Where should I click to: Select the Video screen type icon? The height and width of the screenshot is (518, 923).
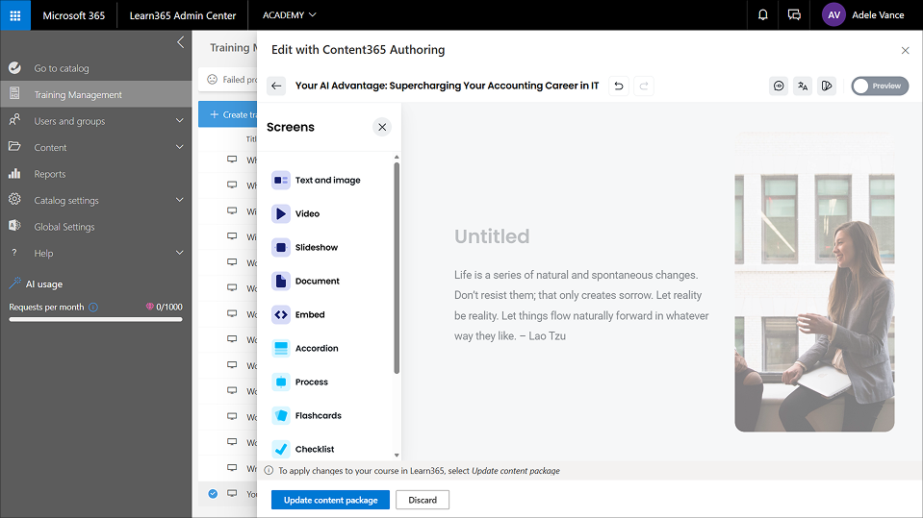click(x=281, y=213)
